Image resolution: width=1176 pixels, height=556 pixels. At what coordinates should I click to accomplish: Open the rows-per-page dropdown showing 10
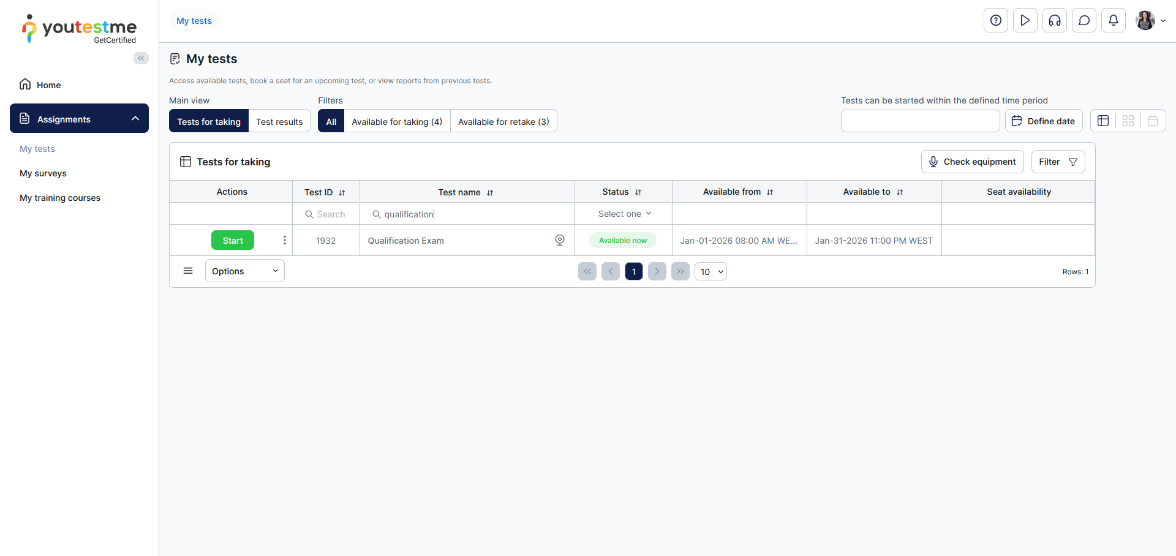(710, 271)
